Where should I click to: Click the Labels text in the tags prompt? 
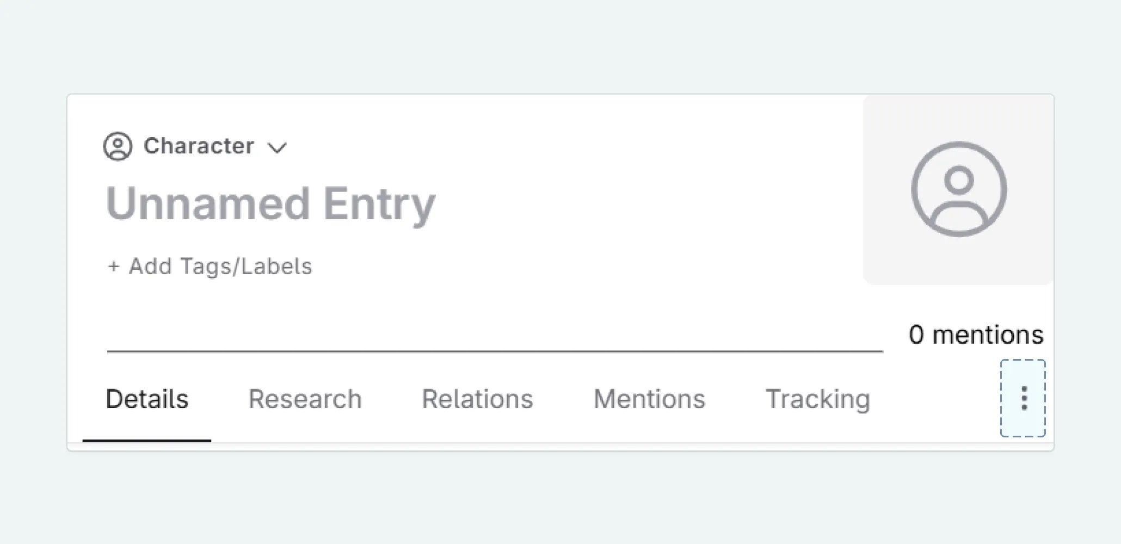(x=276, y=267)
